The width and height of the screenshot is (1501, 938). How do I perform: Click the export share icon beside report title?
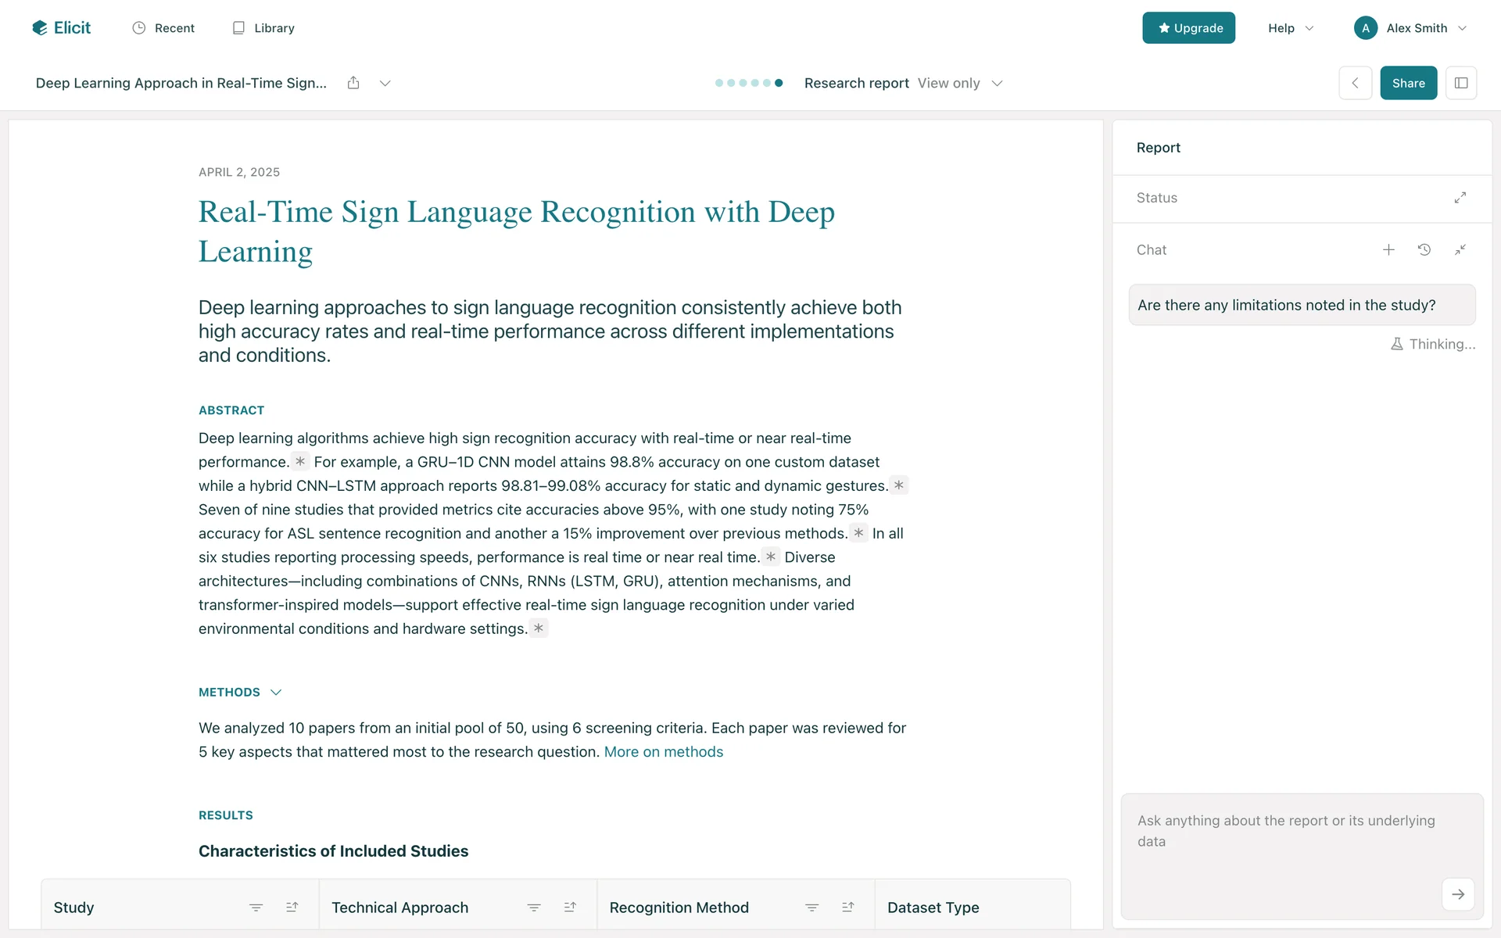point(353,83)
